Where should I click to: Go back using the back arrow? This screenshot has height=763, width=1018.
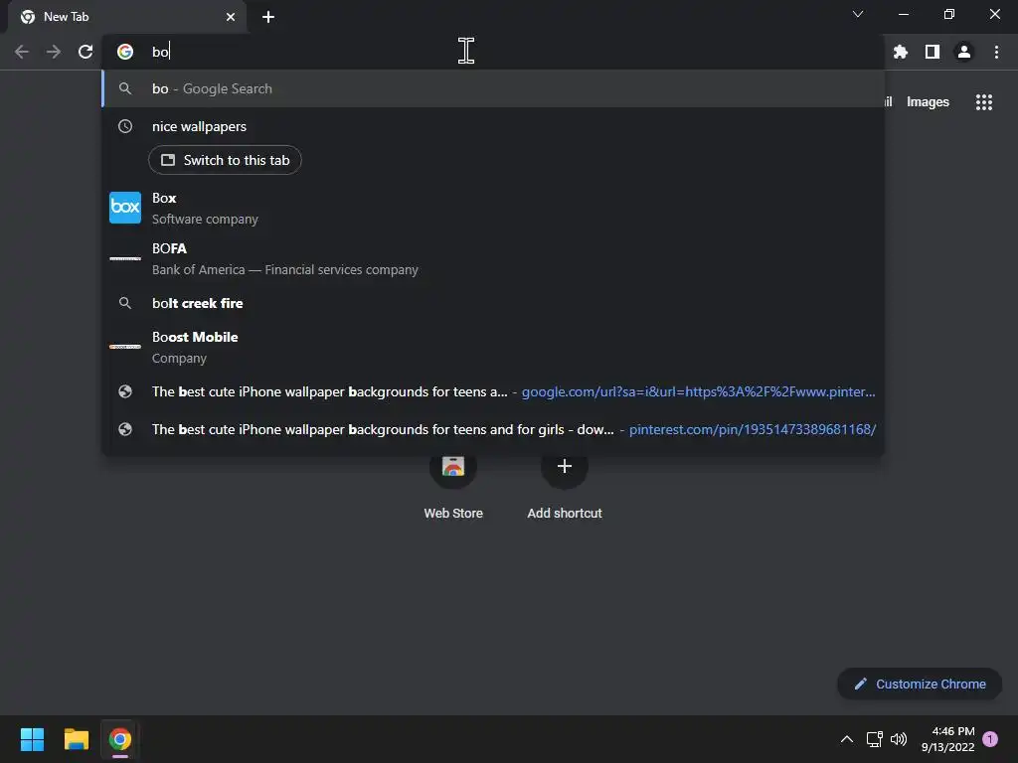pyautogui.click(x=22, y=52)
